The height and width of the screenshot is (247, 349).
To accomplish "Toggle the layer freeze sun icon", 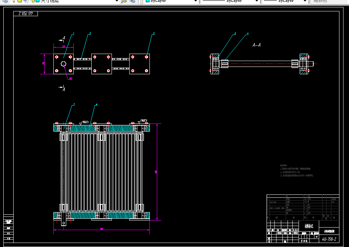I will click(x=20, y=1).
